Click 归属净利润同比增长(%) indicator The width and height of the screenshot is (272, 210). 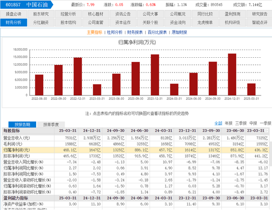tap(23, 168)
